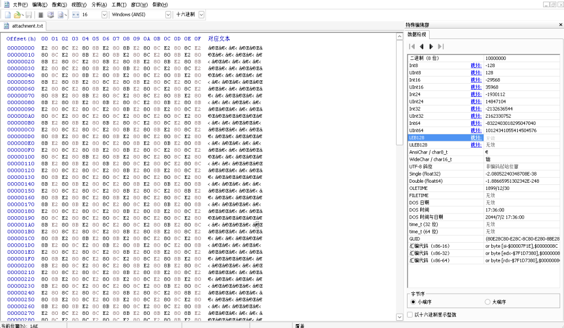Jump to first byte in data inspector
Viewport: 564px width, 328px height.
(411, 47)
